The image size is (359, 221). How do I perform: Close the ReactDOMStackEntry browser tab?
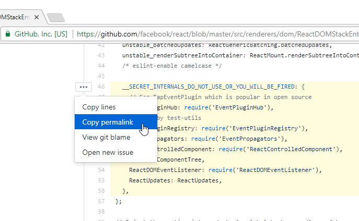click(37, 17)
